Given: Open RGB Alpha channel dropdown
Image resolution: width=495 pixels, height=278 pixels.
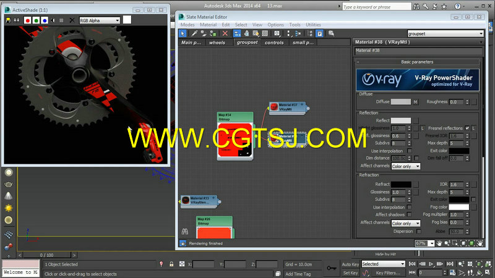Looking at the screenshot, I should point(100,20).
